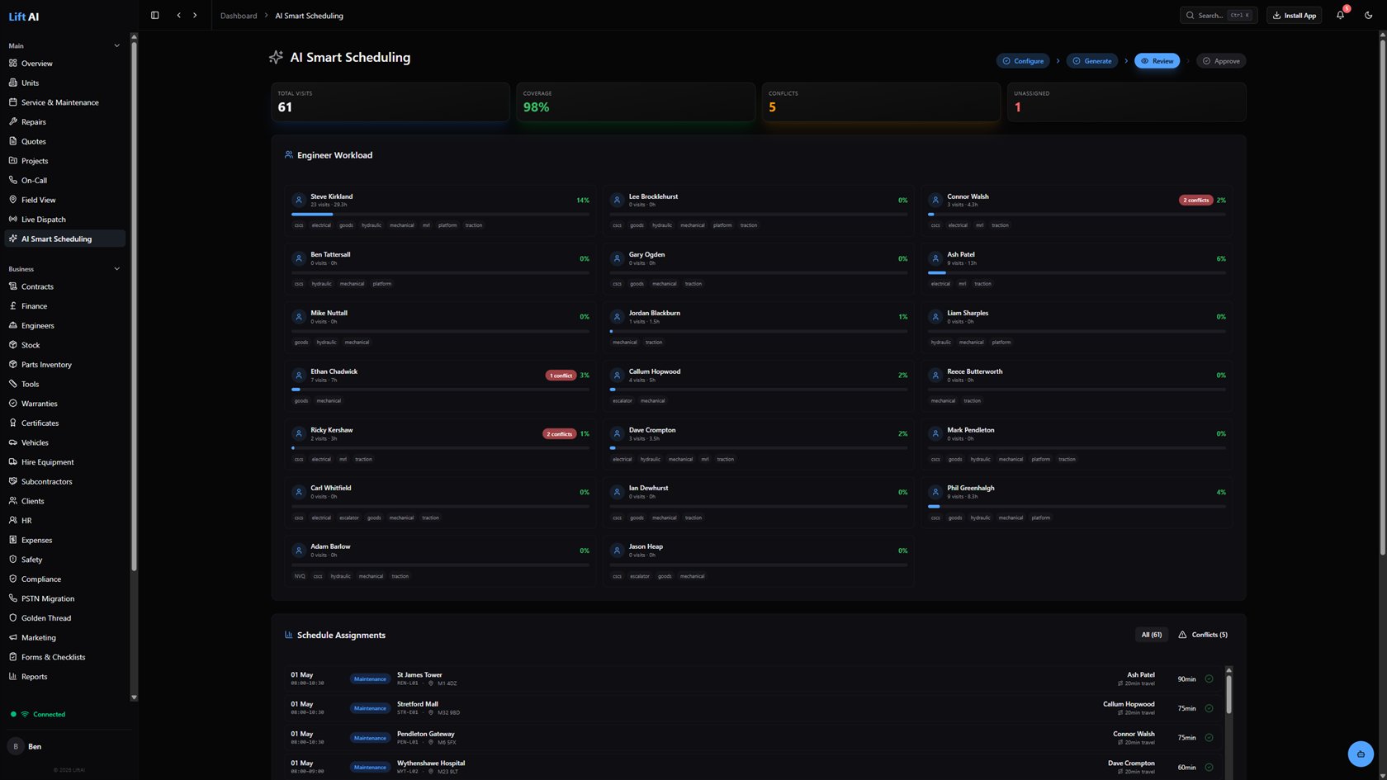Select the Stretford Mall assignment row
Screen dimensions: 1387x780
click(x=753, y=708)
